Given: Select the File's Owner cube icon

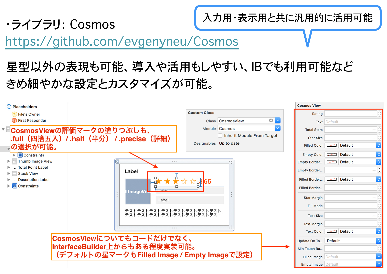Looking at the screenshot, I should tap(14, 114).
